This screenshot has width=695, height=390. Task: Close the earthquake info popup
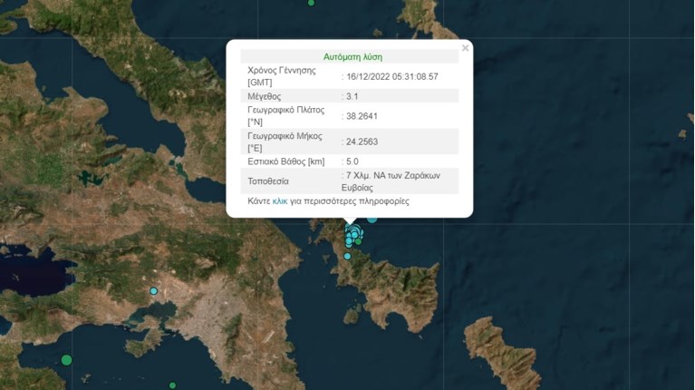point(465,48)
